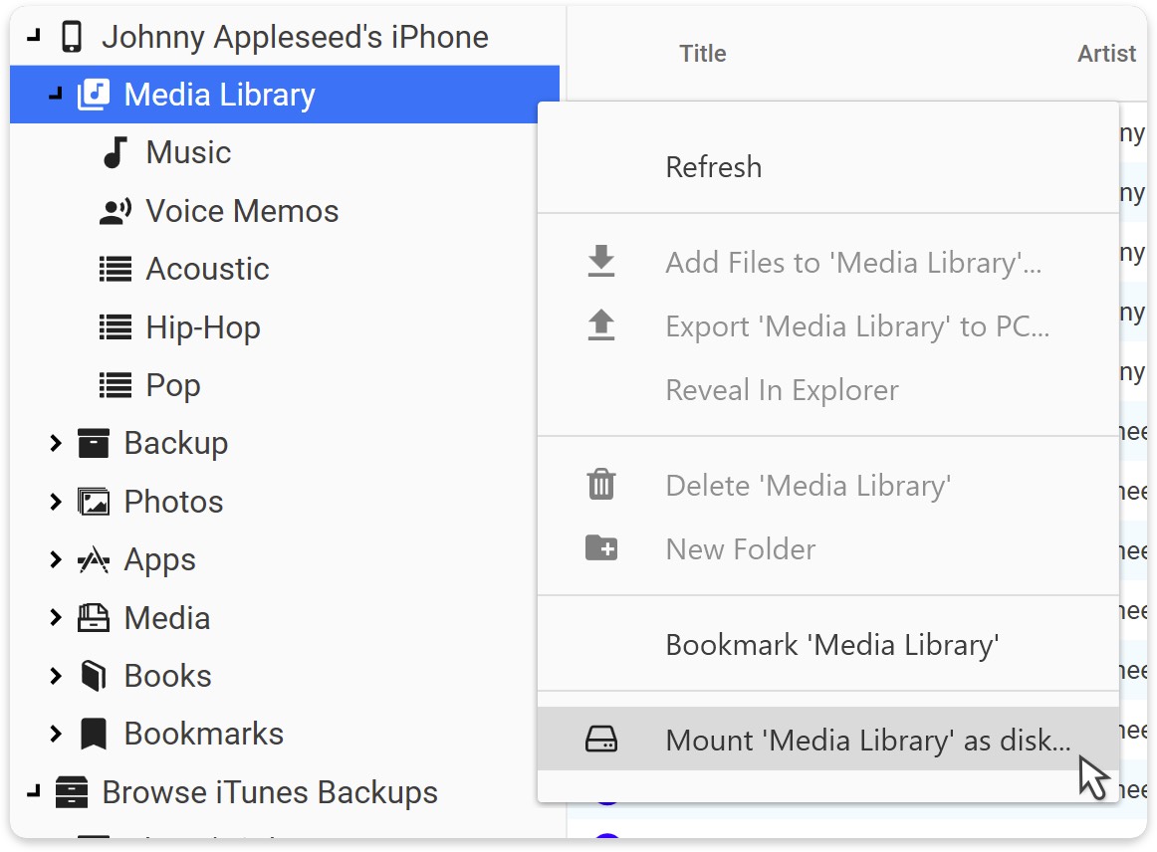The image size is (1157, 852).
Task: Click the mount disk drive icon
Action: [x=601, y=740]
